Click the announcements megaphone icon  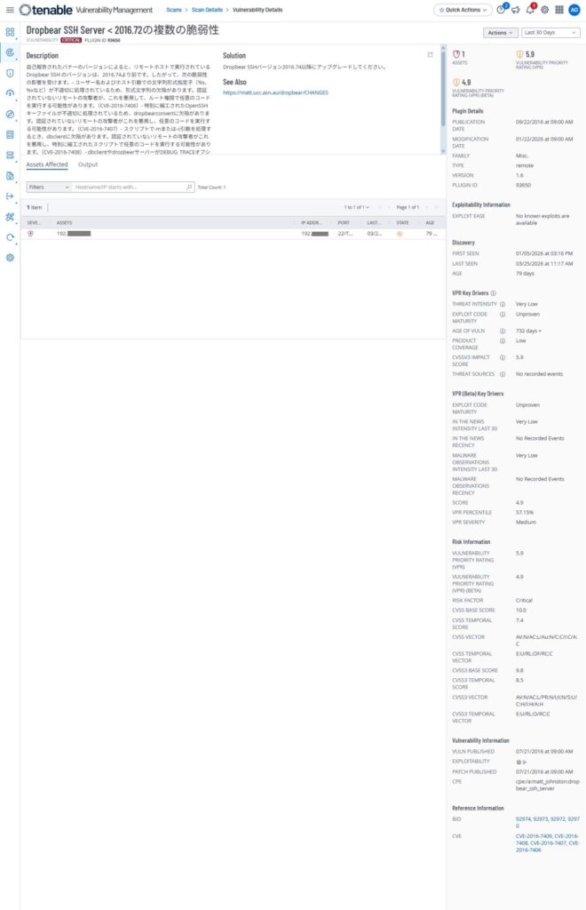(515, 10)
